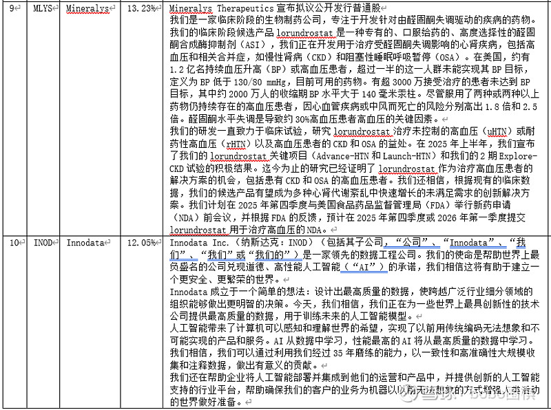The image size is (551, 410).
Task: Click the line starting "人工智能带来了计算机可以感知"
Action: (355, 328)
